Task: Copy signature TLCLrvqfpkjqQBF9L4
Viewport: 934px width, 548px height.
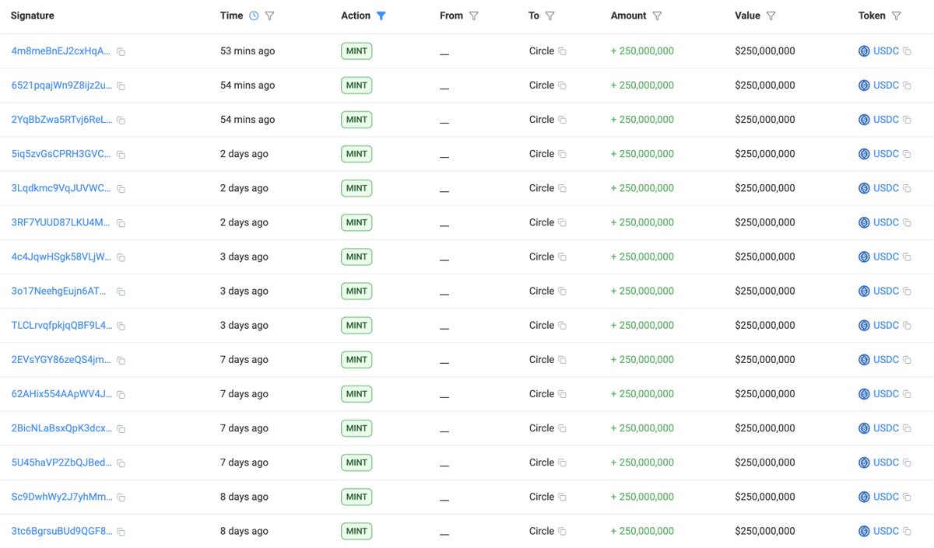Action: (121, 326)
